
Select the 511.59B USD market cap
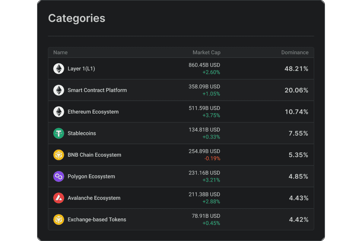click(x=204, y=108)
